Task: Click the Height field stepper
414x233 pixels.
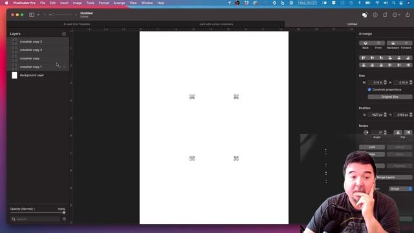Action: tap(411, 82)
